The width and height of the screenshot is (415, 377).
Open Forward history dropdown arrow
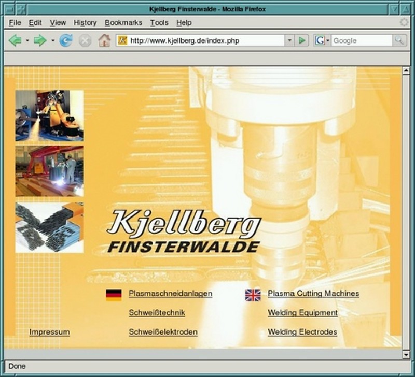point(53,41)
